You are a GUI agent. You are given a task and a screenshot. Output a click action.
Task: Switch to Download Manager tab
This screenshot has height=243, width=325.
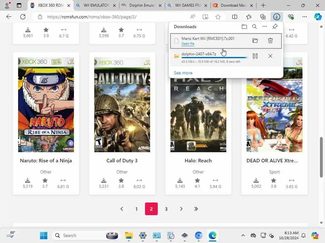click(x=233, y=5)
